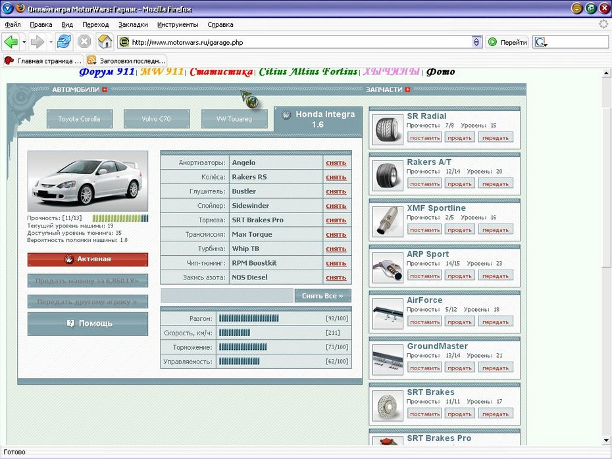Open the Помощь help button
Image resolution: width=612 pixels, height=459 pixels.
(x=88, y=324)
